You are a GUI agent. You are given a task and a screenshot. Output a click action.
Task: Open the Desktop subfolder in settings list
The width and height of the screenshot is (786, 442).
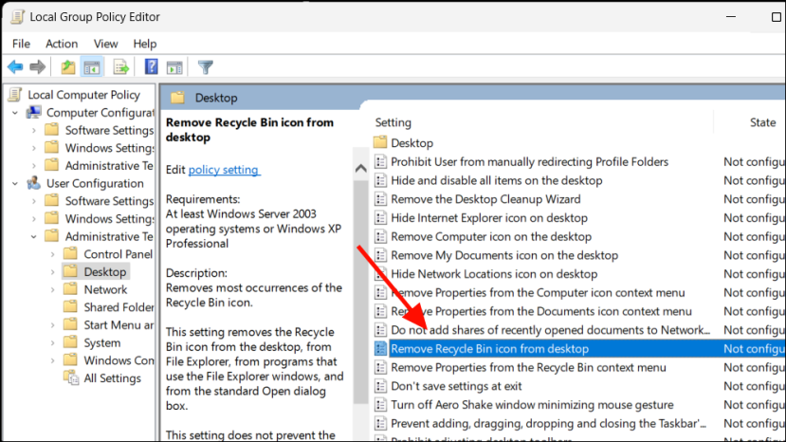click(411, 143)
